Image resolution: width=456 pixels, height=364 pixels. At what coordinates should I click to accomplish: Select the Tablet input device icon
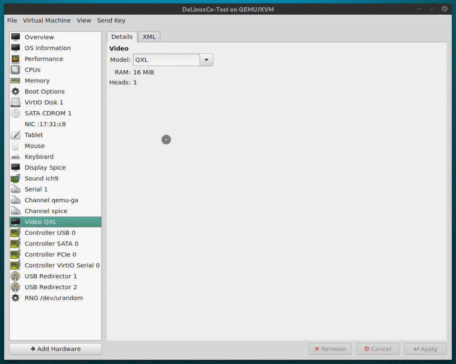click(x=16, y=135)
